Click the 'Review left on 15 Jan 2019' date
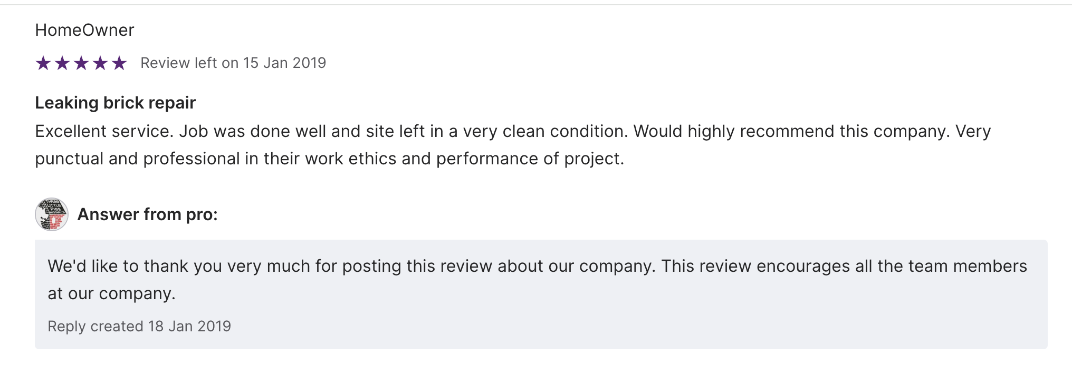 pyautogui.click(x=233, y=63)
